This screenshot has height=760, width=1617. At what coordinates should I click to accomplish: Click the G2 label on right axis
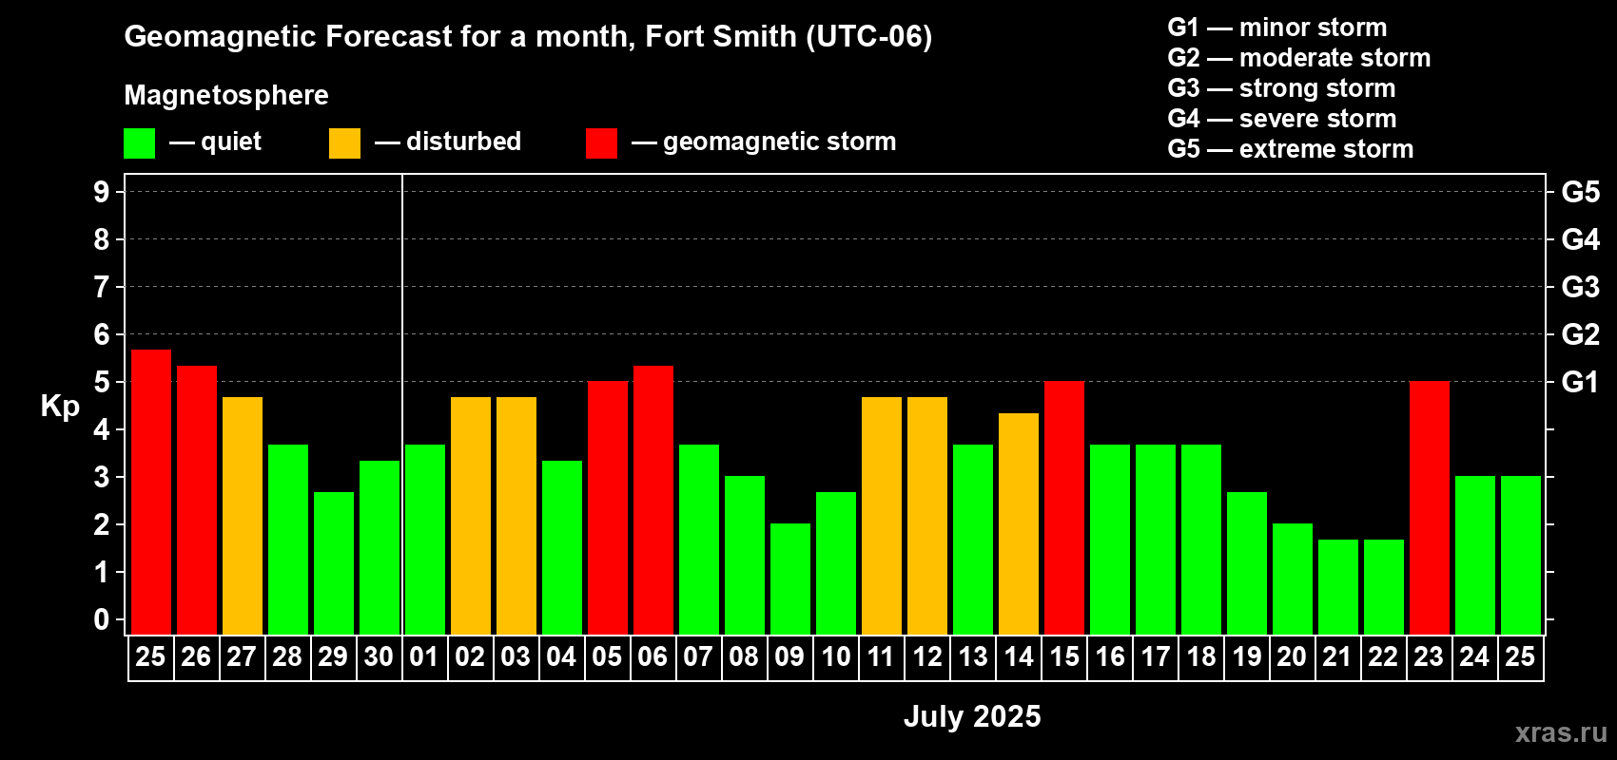pyautogui.click(x=1581, y=334)
